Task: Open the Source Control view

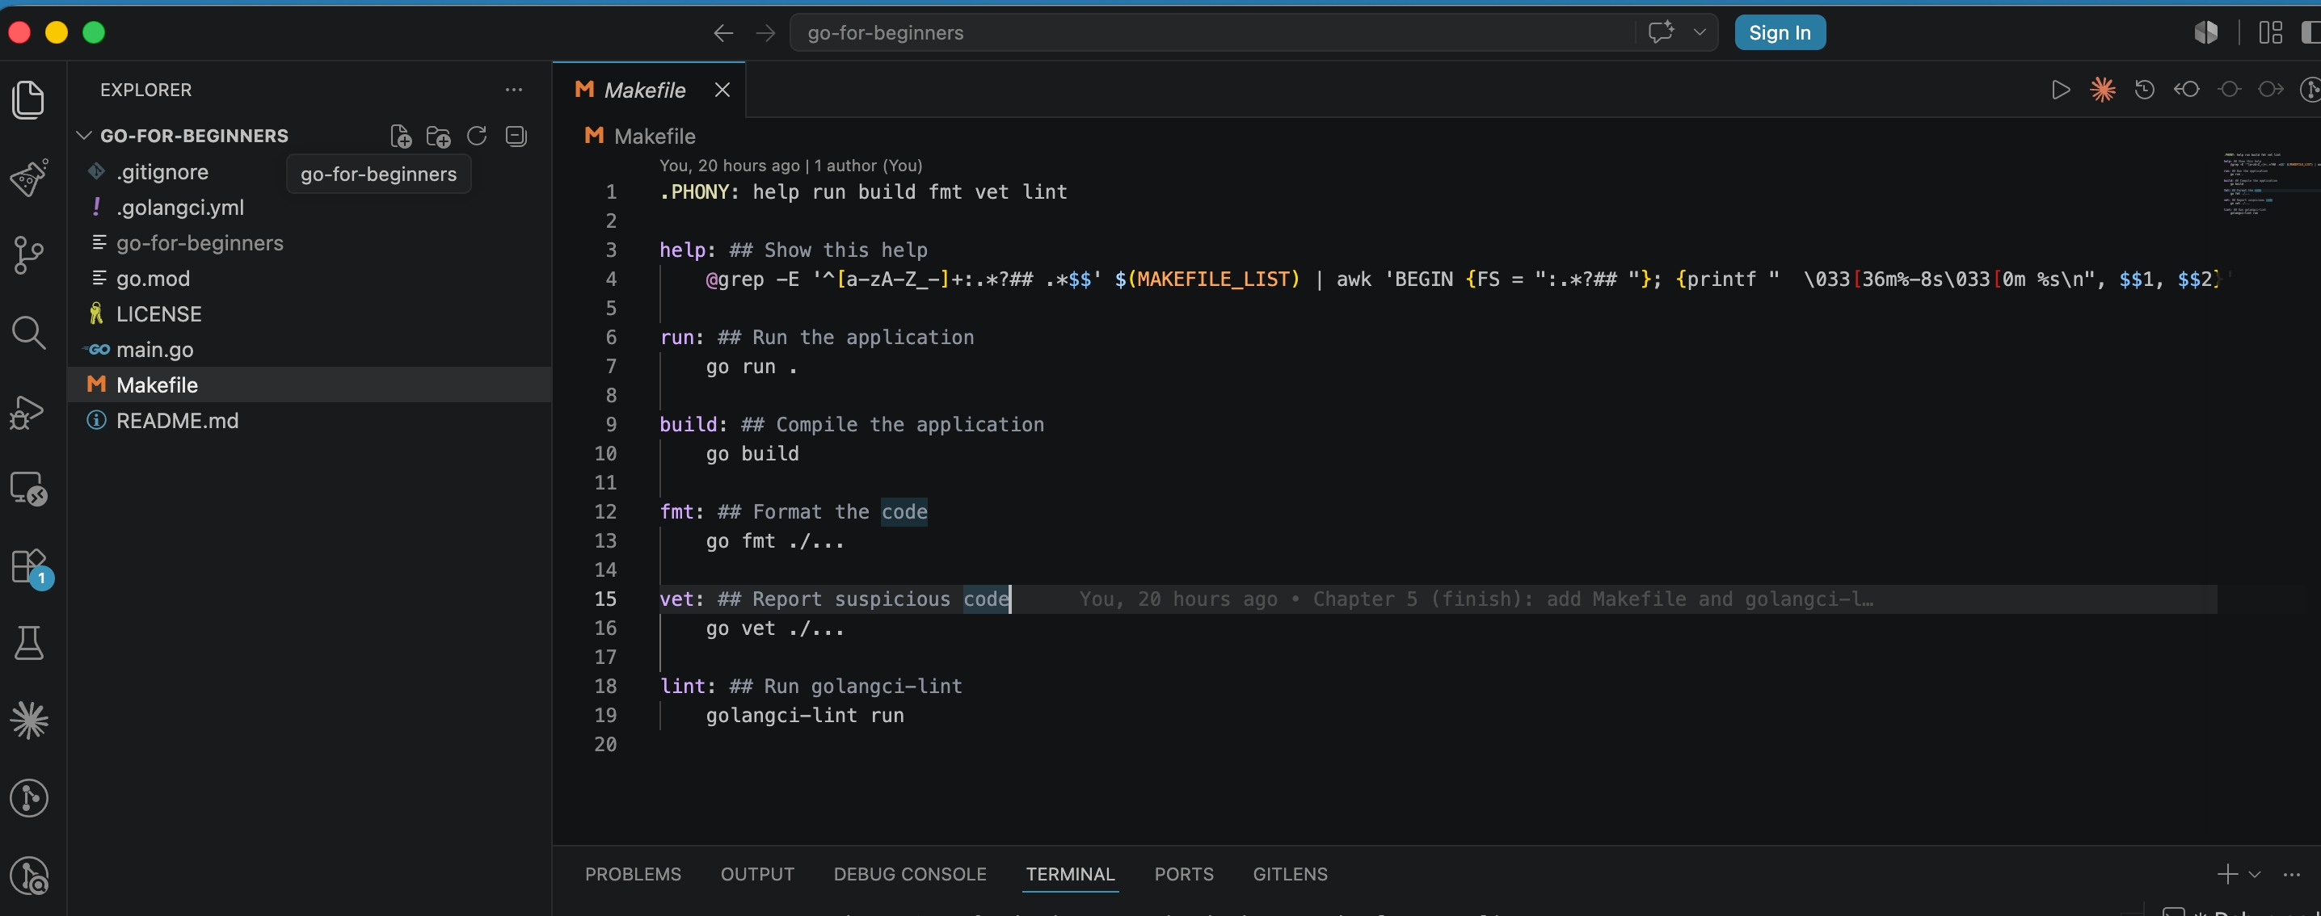Action: pos(29,255)
